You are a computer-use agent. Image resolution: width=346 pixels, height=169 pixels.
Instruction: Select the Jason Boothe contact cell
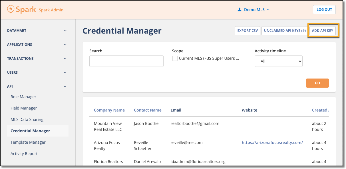pos(146,123)
